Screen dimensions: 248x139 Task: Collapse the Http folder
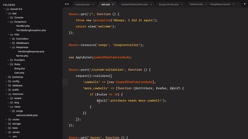click(x=8, y=34)
